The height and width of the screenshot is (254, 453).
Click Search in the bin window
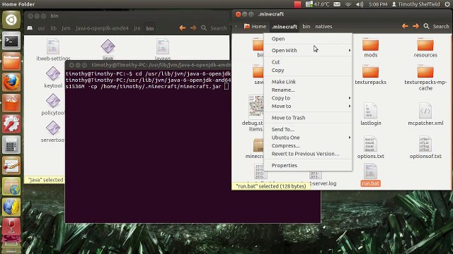pyautogui.click(x=214, y=28)
